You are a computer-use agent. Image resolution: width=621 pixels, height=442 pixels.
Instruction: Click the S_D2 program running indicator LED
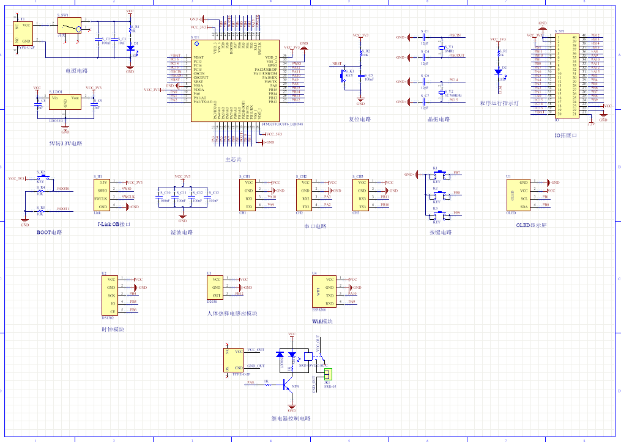(498, 72)
